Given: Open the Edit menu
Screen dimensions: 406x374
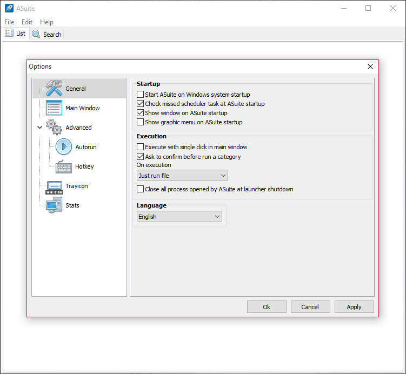Looking at the screenshot, I should pyautogui.click(x=27, y=22).
